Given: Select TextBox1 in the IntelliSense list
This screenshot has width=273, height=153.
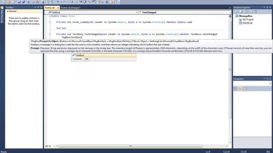Looking at the screenshot, I should click(104, 55).
